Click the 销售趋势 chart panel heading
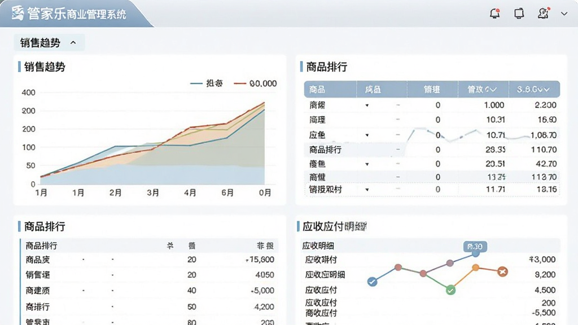578x325 pixels. 45,67
